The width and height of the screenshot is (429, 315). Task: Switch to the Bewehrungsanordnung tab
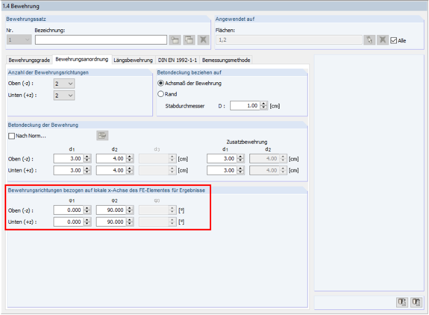click(82, 59)
